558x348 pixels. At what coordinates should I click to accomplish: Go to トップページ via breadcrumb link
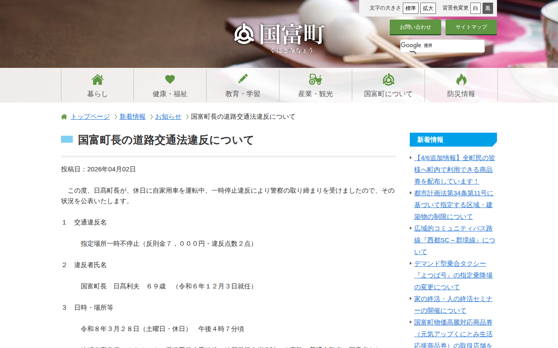point(89,117)
